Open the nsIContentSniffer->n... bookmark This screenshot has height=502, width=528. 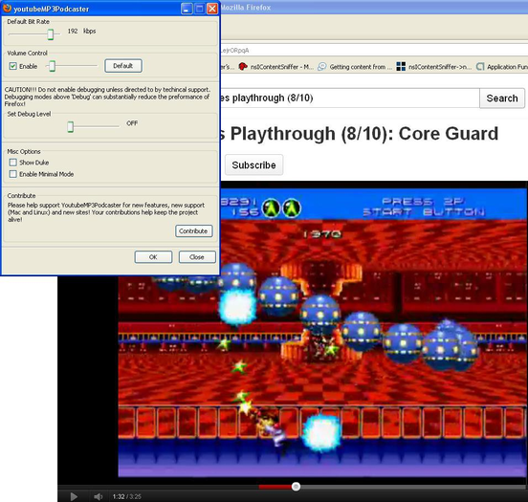tap(434, 67)
